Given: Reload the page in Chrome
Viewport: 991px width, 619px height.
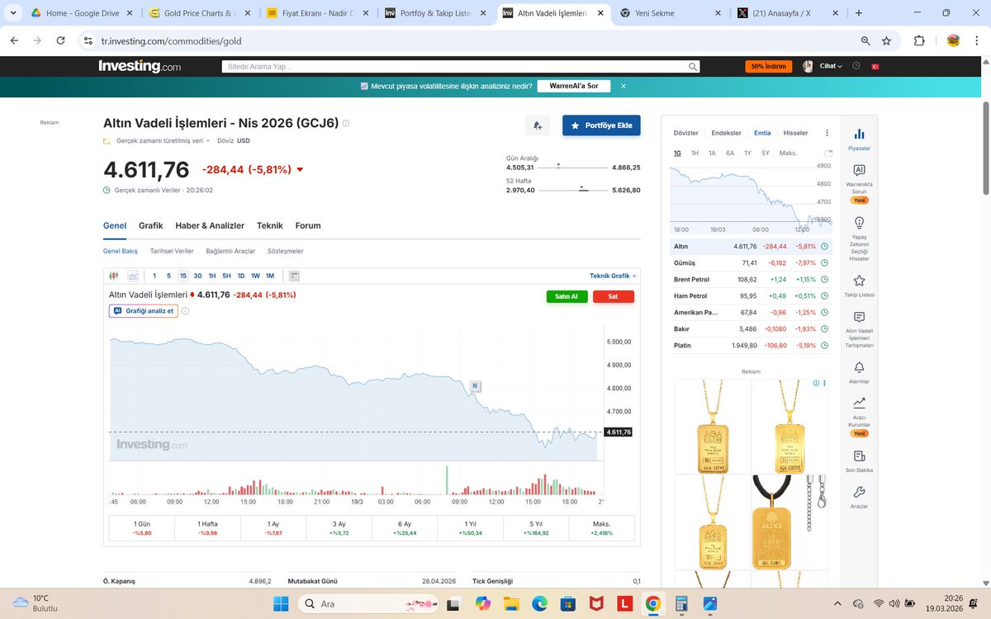Looking at the screenshot, I should tap(60, 40).
